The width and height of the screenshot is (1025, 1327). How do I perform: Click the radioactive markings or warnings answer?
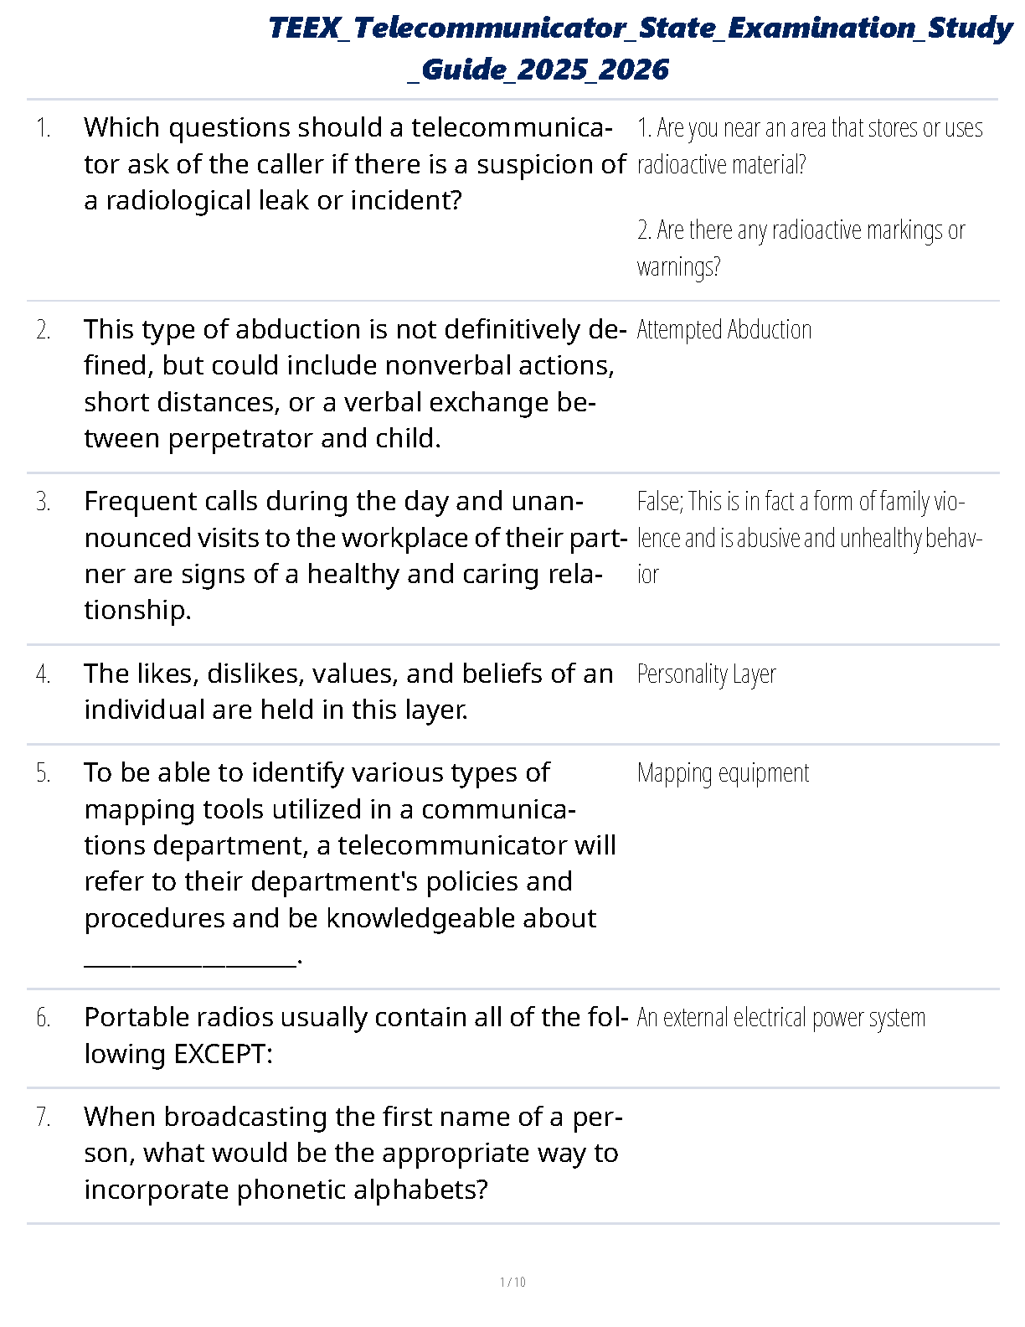pyautogui.click(x=801, y=248)
